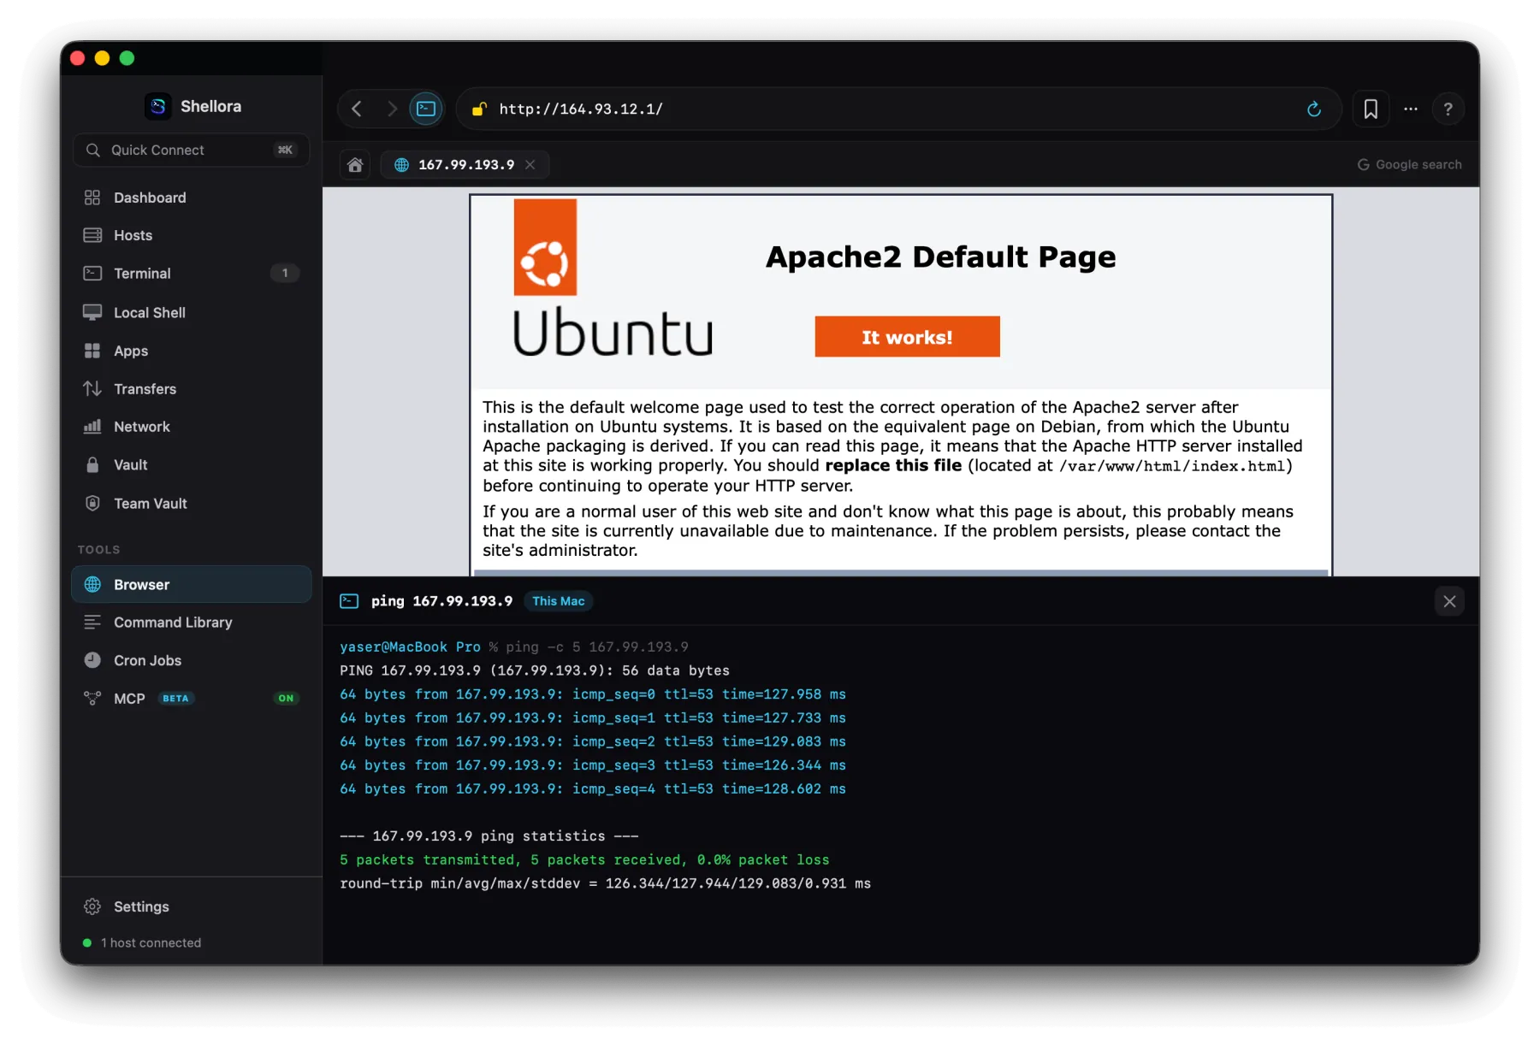Open MCP beta section
The width and height of the screenshot is (1540, 1045).
pos(191,699)
